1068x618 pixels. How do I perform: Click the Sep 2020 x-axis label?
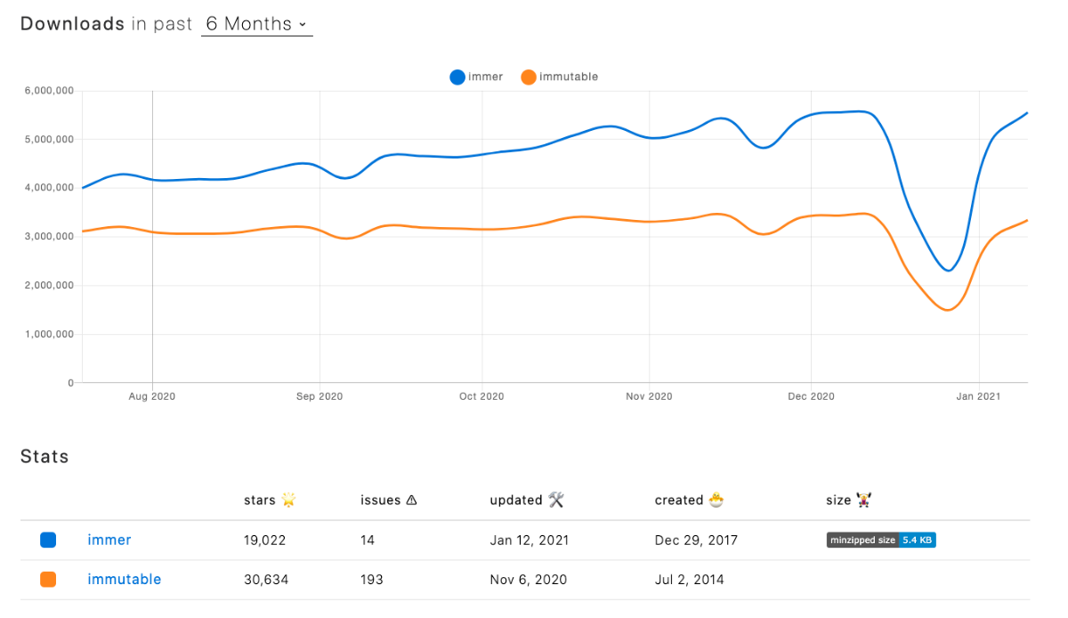tap(320, 396)
